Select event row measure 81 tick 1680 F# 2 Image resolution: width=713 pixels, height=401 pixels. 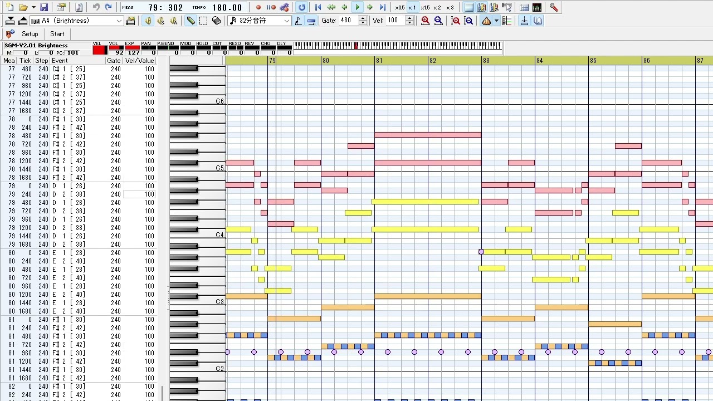(x=79, y=378)
